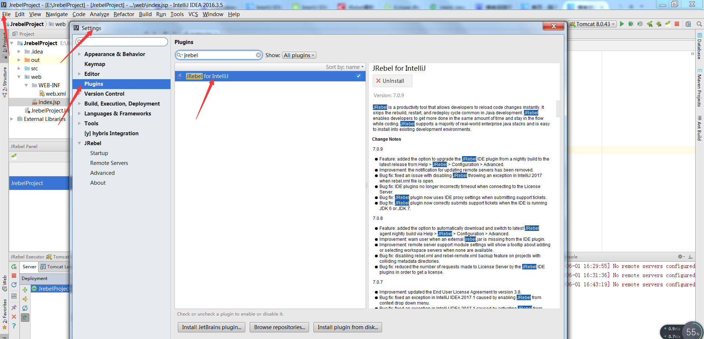Run Tomcat with the green Run icon

(622, 24)
